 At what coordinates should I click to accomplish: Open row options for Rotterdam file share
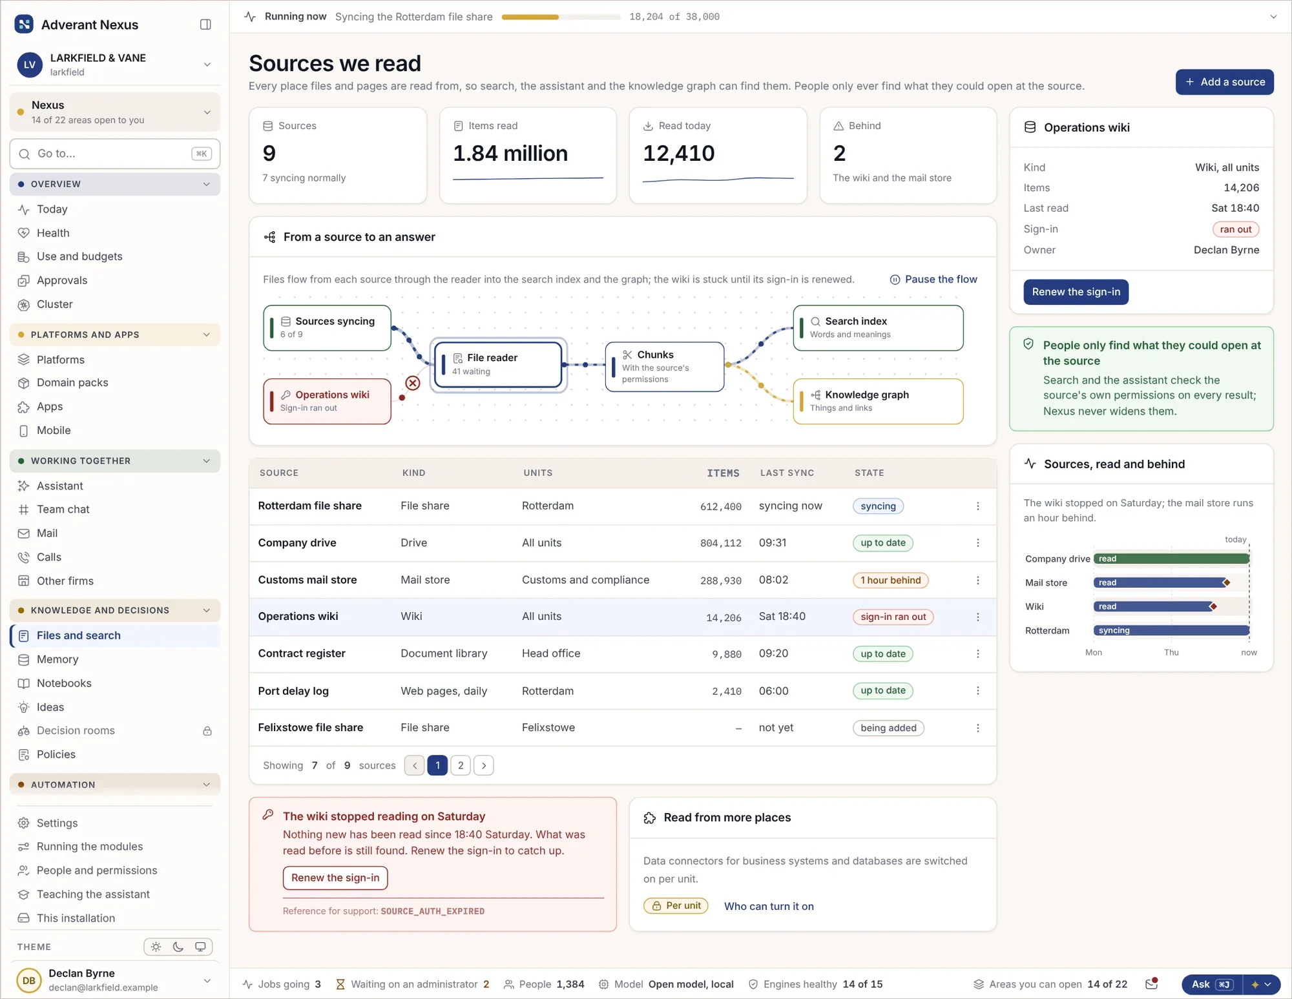point(977,506)
